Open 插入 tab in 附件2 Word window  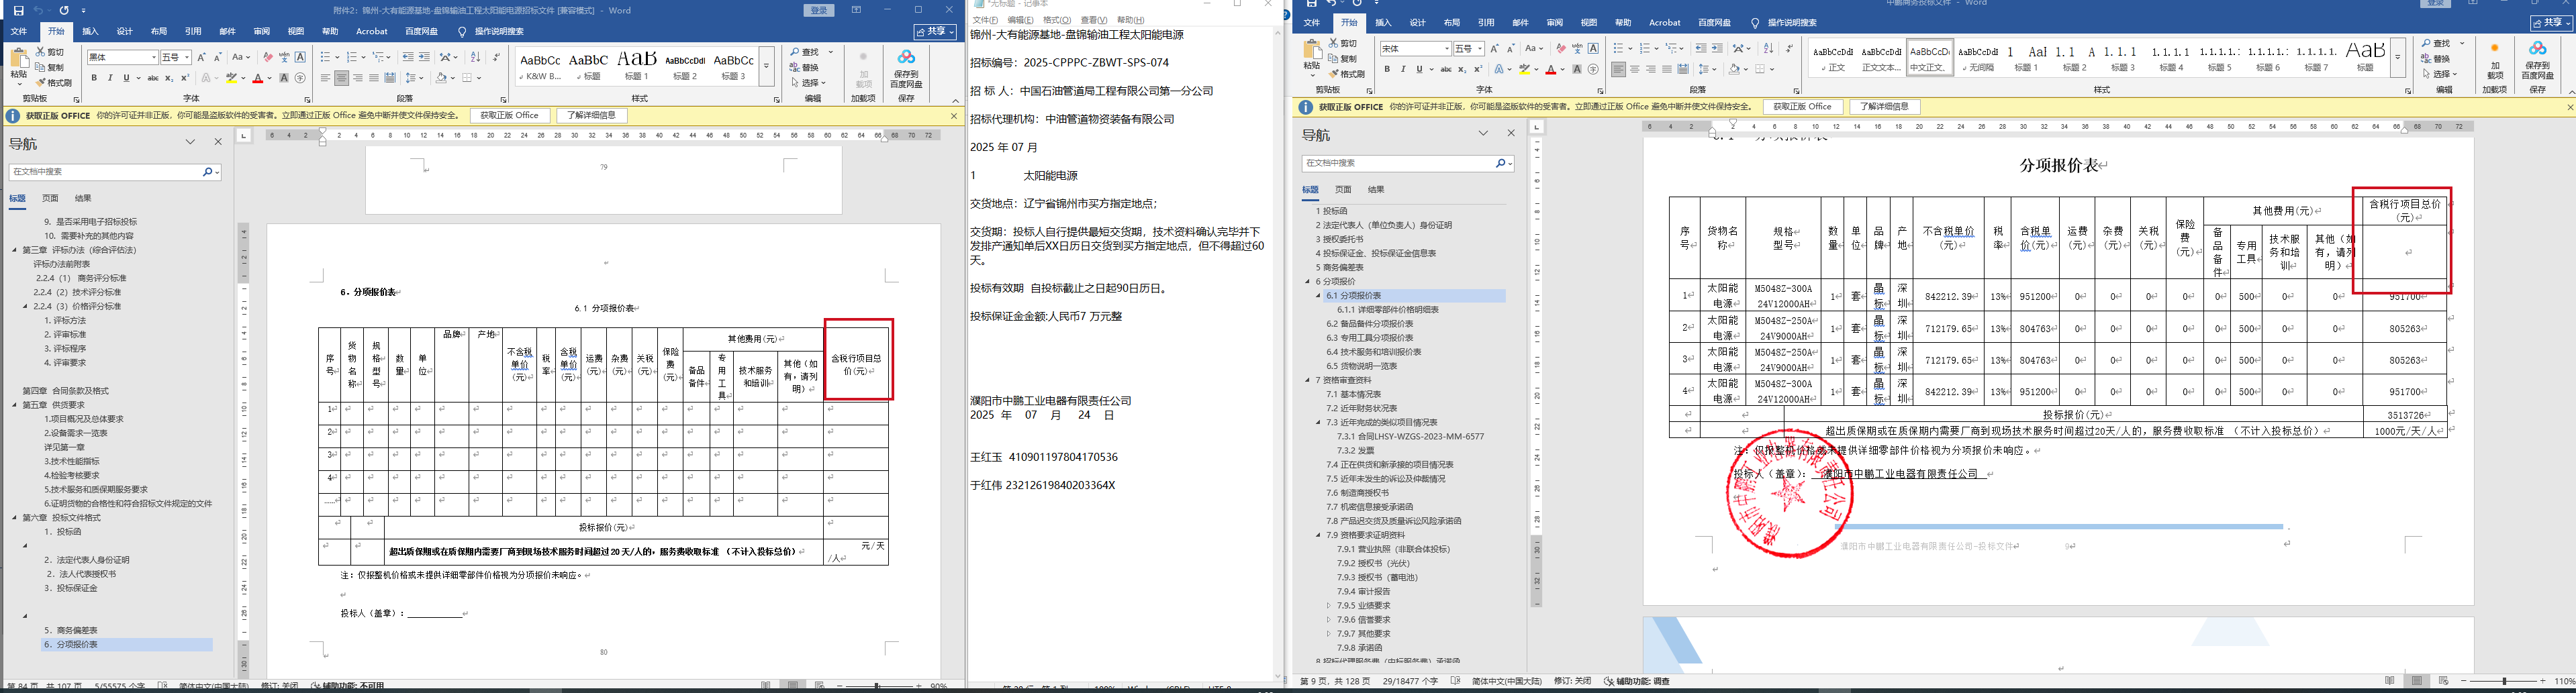[90, 32]
